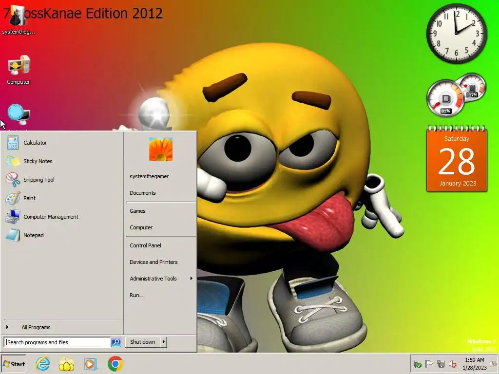Viewport: 499px width, 374px height.
Task: Click the Shut down button
Action: tap(143, 342)
